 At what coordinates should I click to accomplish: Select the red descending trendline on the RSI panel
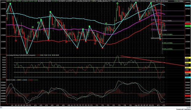point(152,61)
